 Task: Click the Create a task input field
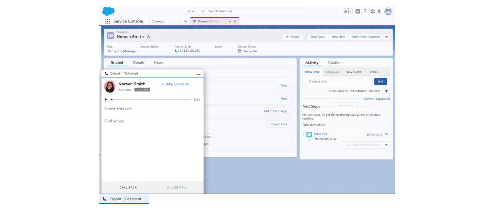tap(339, 81)
